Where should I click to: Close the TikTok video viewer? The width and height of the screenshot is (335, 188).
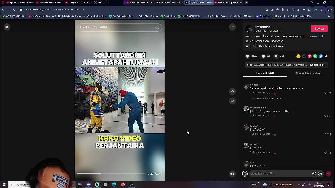pyautogui.click(x=7, y=27)
